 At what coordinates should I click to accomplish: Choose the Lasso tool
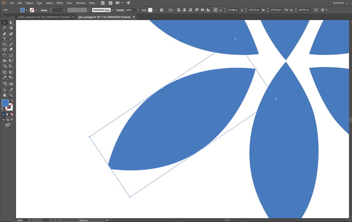(x=11, y=28)
